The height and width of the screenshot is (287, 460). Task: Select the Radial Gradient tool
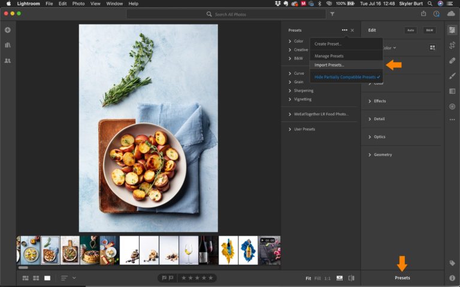pyautogui.click(x=452, y=106)
